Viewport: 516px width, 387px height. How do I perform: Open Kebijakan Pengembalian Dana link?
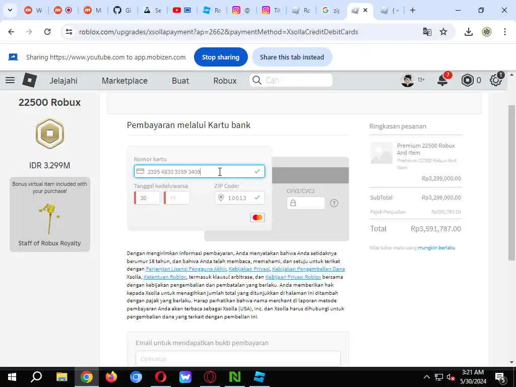pyautogui.click(x=308, y=269)
